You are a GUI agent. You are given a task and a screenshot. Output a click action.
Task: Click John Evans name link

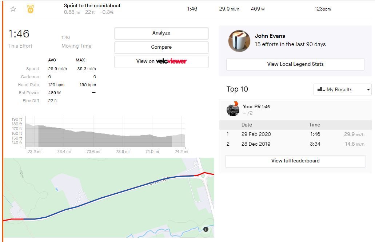[270, 36]
